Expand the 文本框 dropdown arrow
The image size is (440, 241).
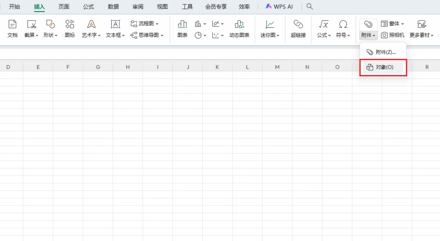(x=123, y=35)
